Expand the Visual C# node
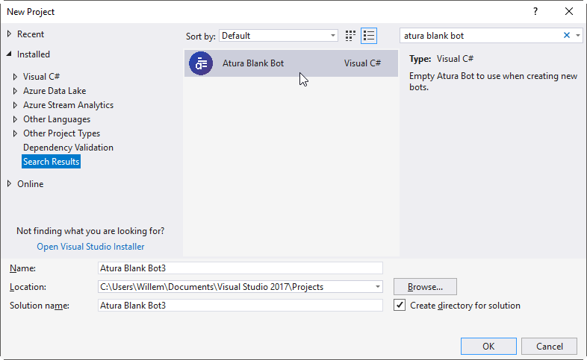This screenshot has width=587, height=360. (x=15, y=77)
